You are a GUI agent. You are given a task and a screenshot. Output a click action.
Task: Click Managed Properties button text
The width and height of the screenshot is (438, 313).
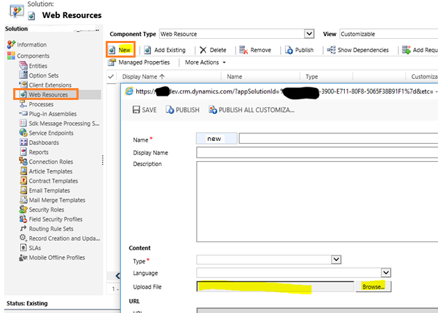point(144,62)
